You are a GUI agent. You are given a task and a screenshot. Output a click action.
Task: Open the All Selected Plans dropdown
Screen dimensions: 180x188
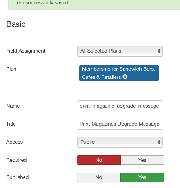point(120,51)
